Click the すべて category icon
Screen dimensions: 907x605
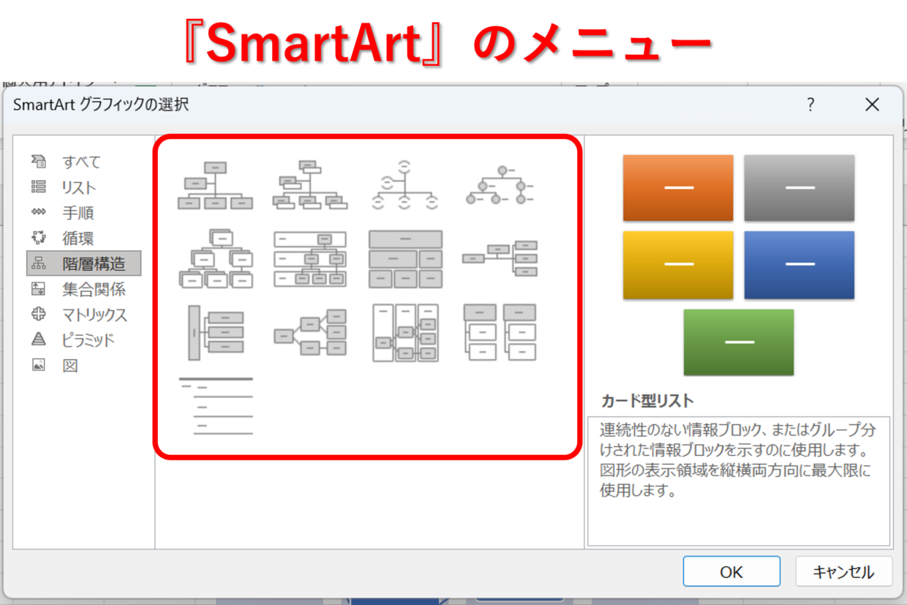pos(39,162)
